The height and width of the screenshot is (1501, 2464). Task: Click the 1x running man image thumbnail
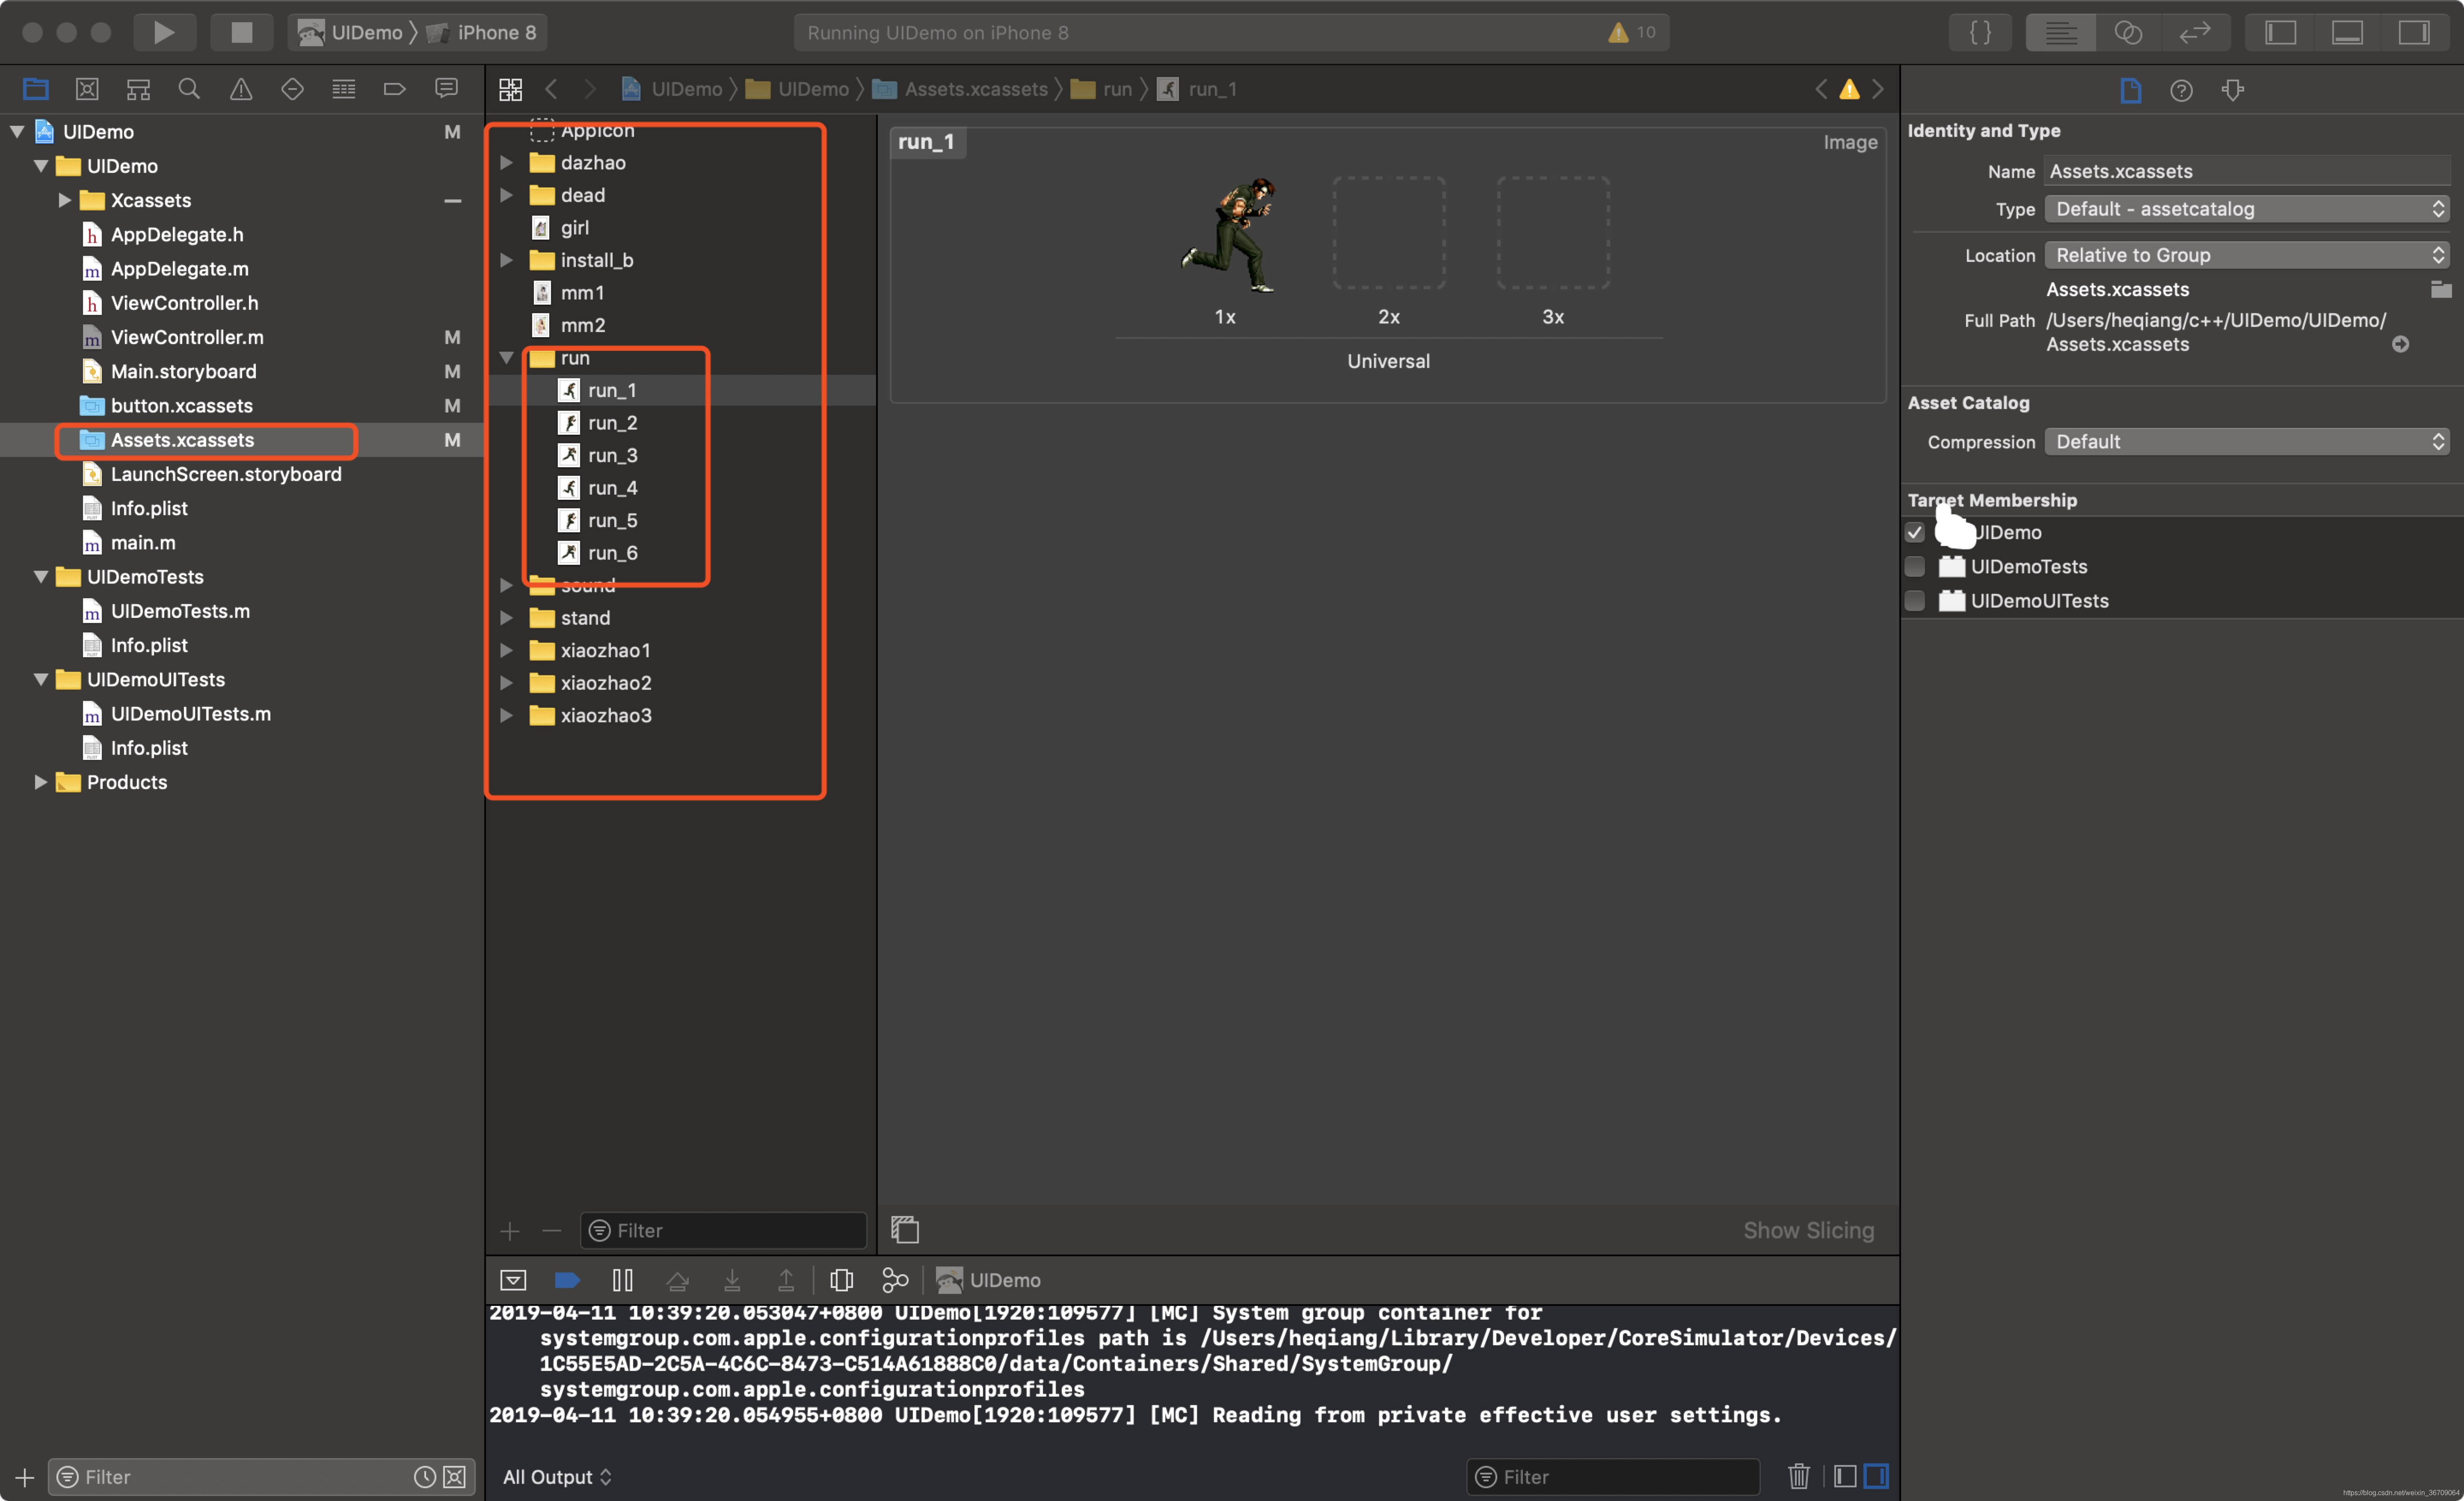tap(1226, 234)
